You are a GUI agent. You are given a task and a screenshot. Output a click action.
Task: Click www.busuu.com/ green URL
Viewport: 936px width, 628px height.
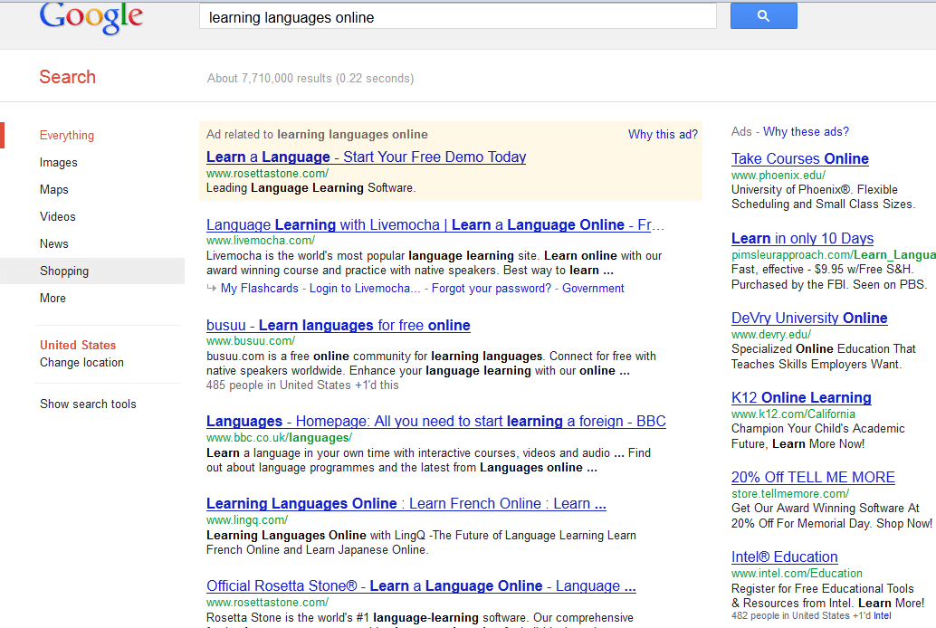[x=251, y=341]
